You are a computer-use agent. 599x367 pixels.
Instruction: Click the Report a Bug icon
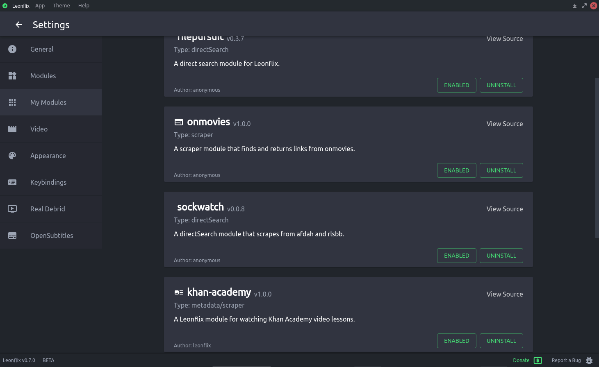[589, 360]
